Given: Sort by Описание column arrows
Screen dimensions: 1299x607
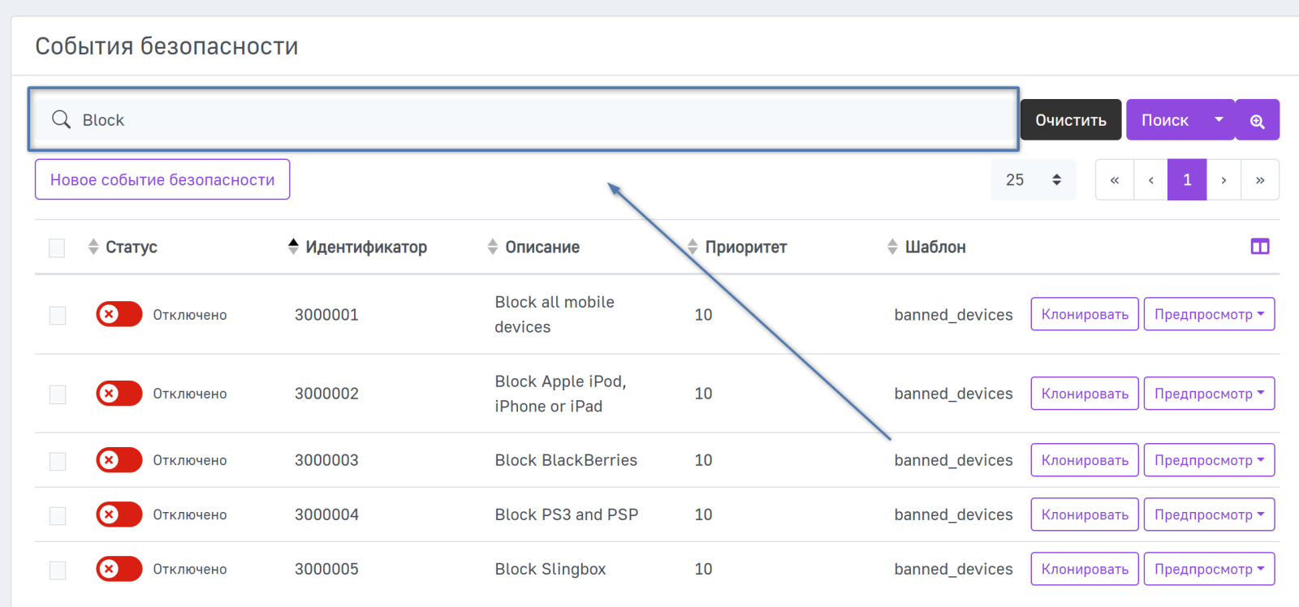Looking at the screenshot, I should [x=493, y=247].
